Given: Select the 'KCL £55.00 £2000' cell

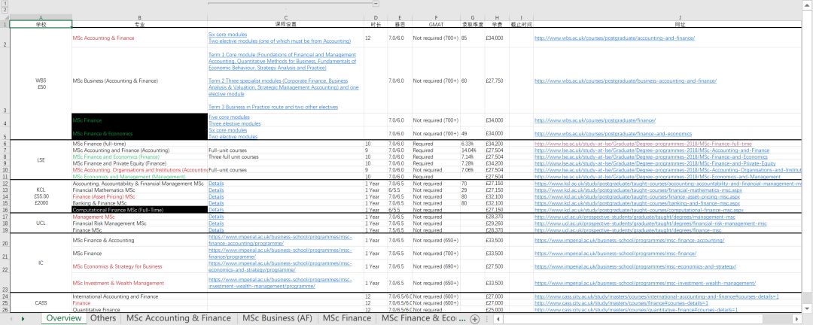Looking at the screenshot, I should click(x=41, y=196).
